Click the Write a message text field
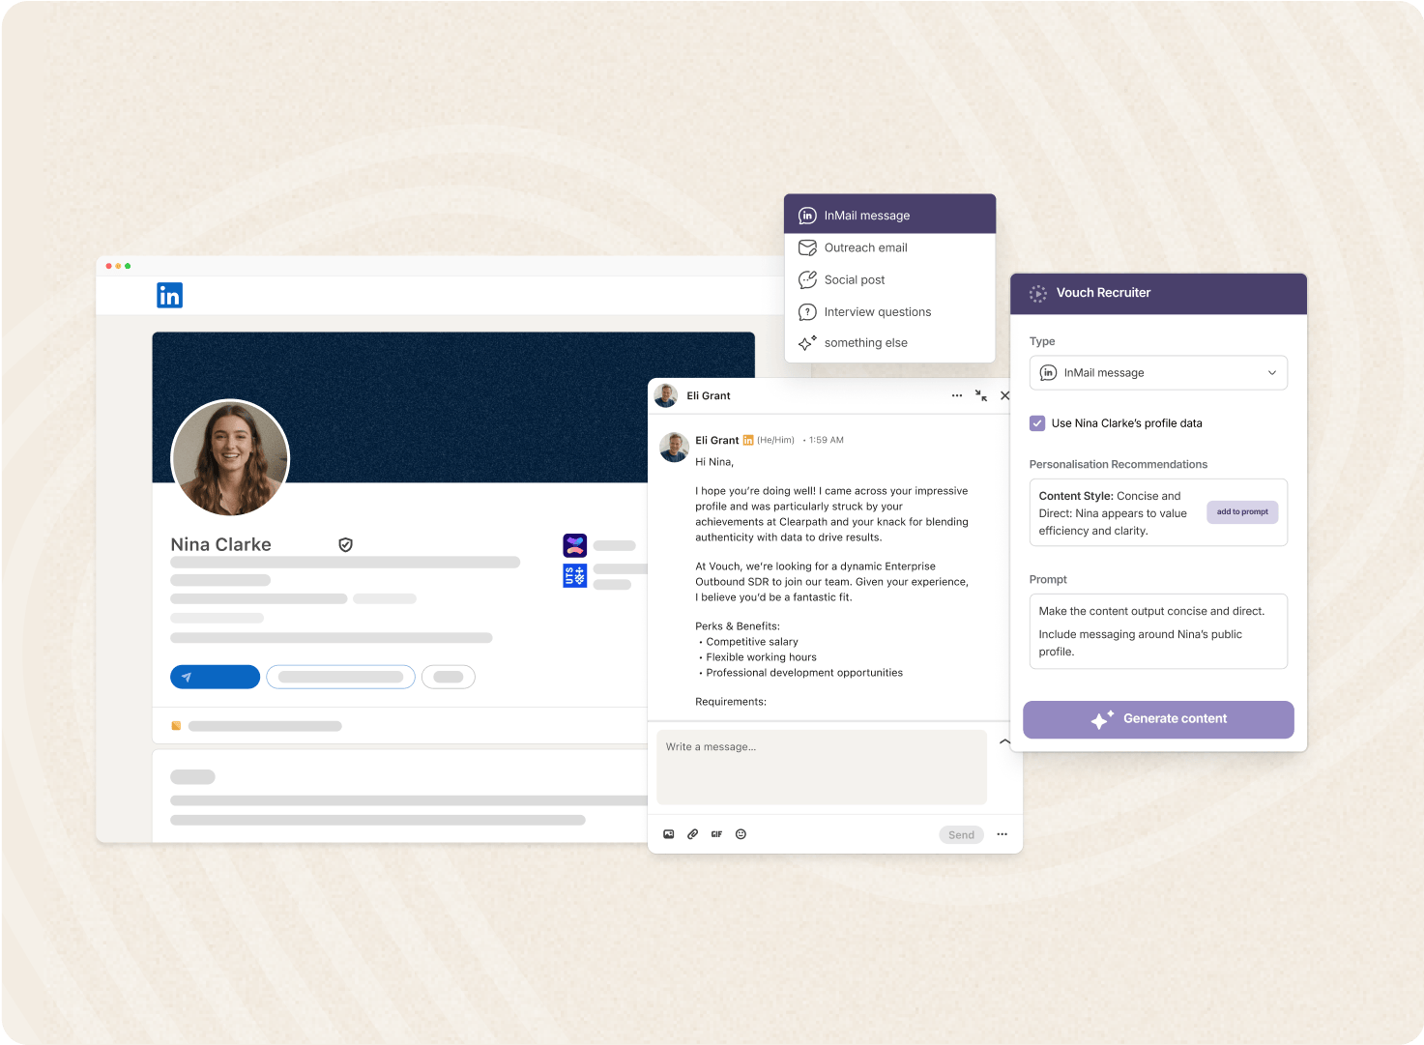The width and height of the screenshot is (1424, 1045). (x=822, y=768)
